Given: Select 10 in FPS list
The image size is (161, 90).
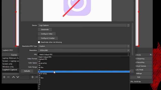Looking at the screenshot, I should pyautogui.click(x=84, y=84).
